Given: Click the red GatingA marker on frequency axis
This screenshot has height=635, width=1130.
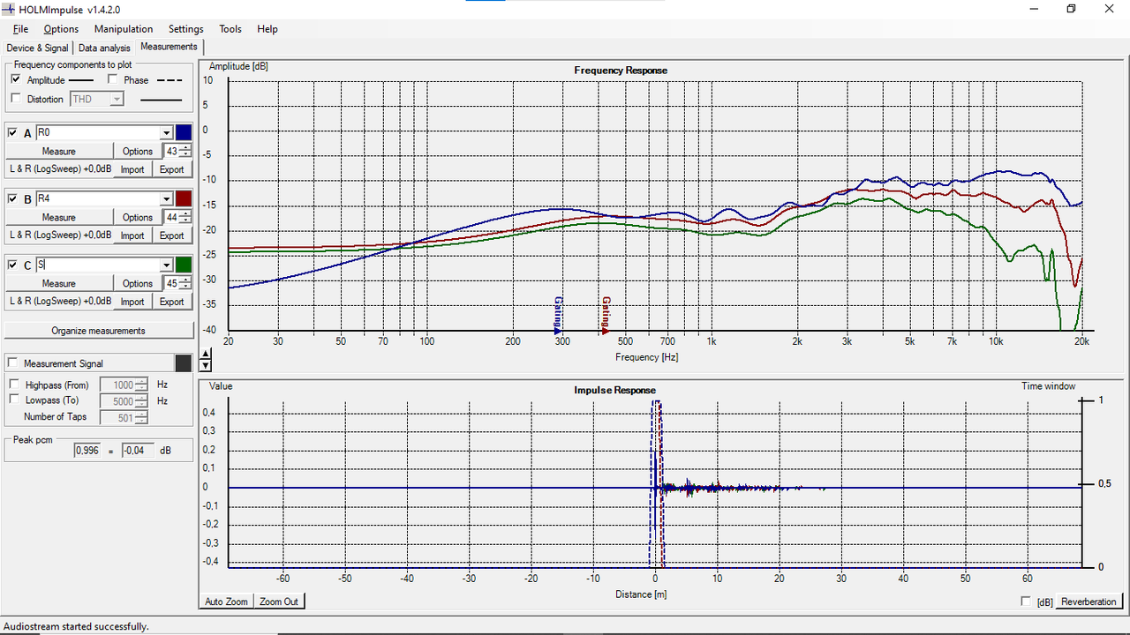Looking at the screenshot, I should pyautogui.click(x=606, y=315).
